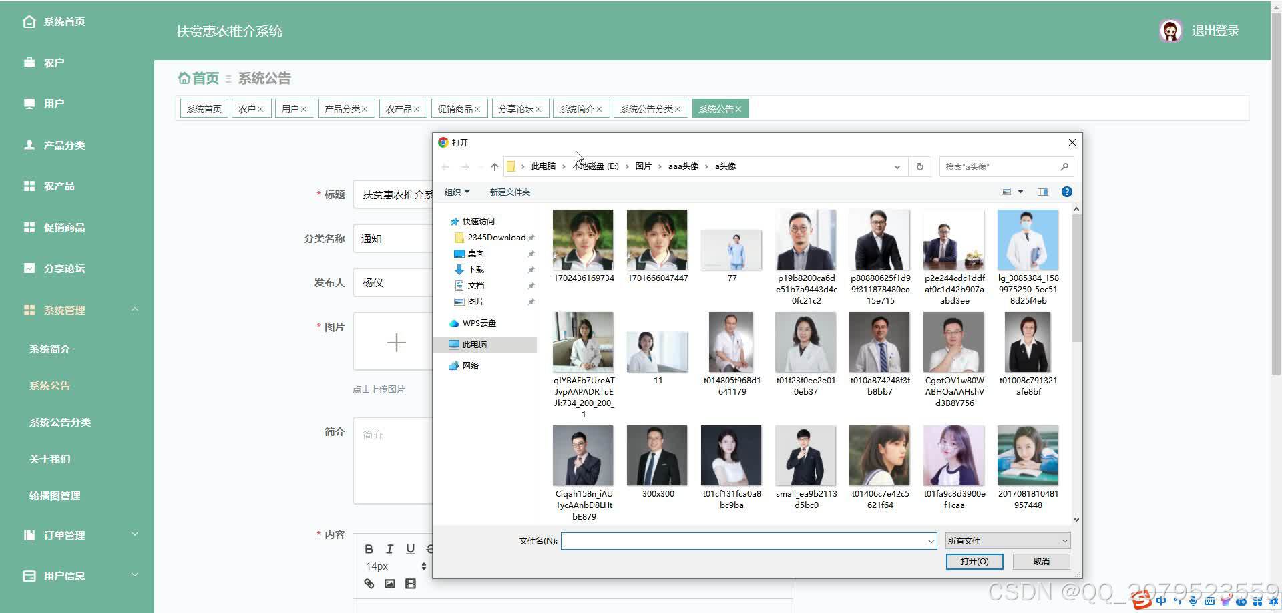Click aaa头像 in the address path

683,166
